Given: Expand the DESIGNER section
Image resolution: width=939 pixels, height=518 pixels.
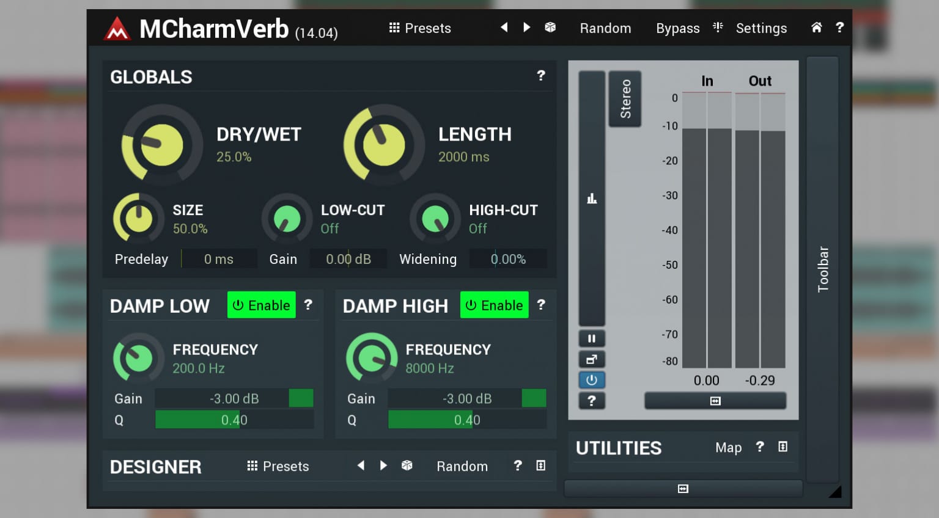Looking at the screenshot, I should pos(540,465).
